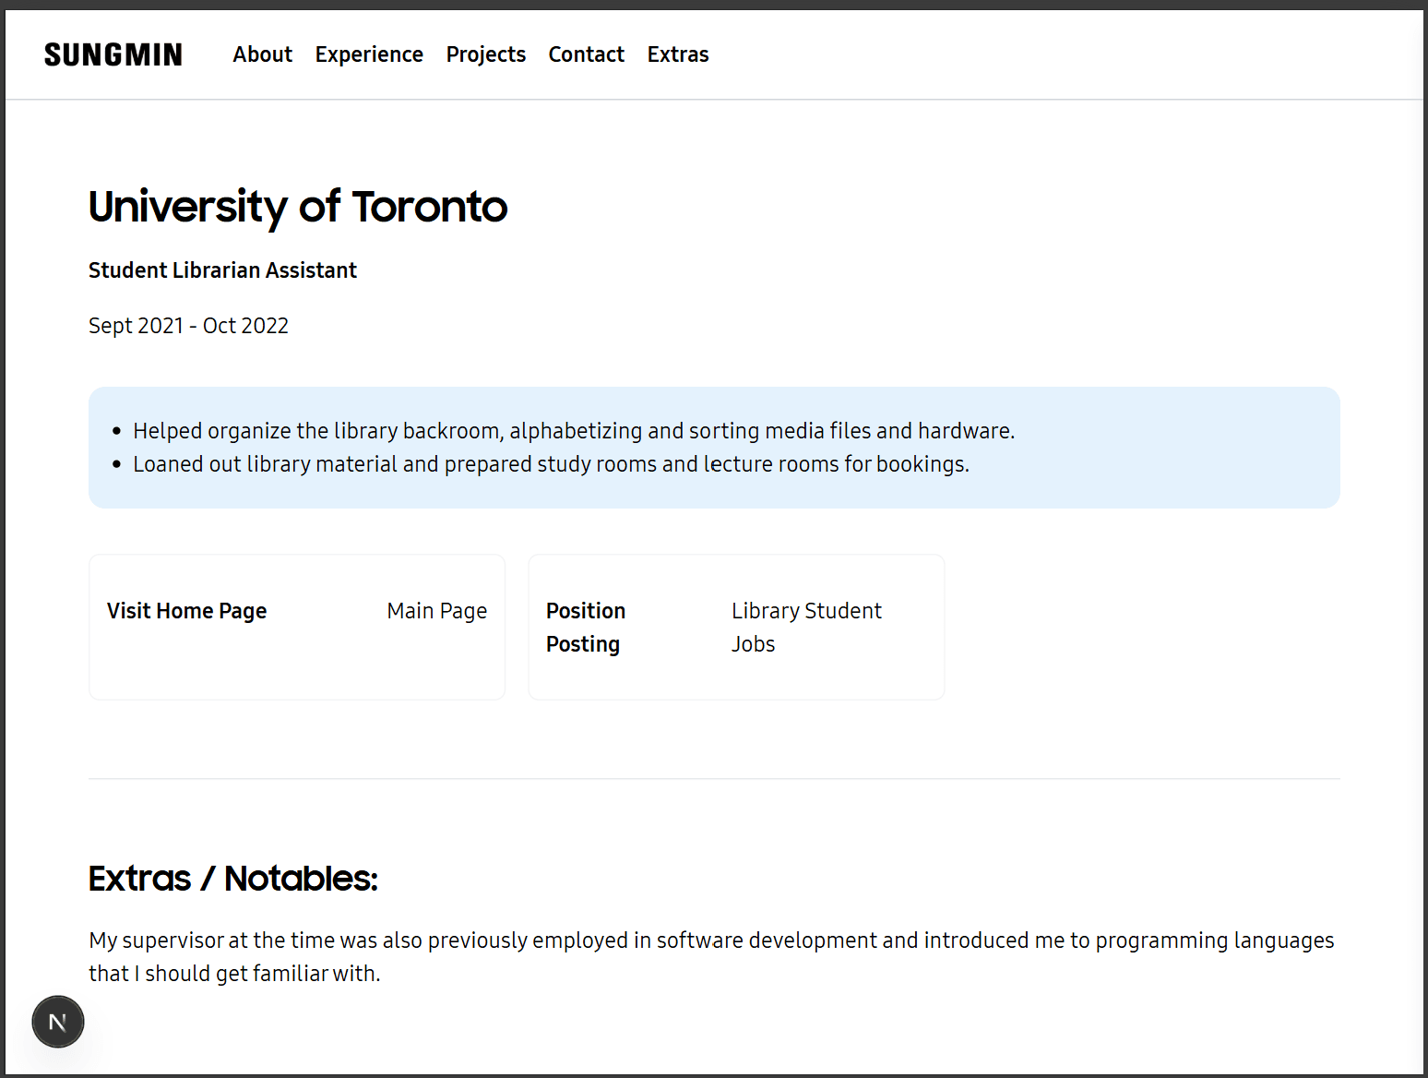Navigate to Projects in the navbar
The height and width of the screenshot is (1078, 1428).
click(485, 54)
